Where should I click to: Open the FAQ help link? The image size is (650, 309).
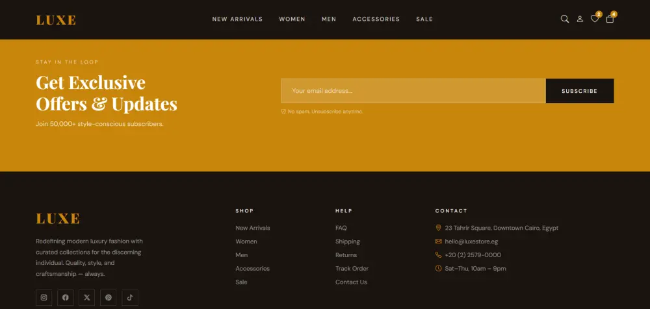341,228
